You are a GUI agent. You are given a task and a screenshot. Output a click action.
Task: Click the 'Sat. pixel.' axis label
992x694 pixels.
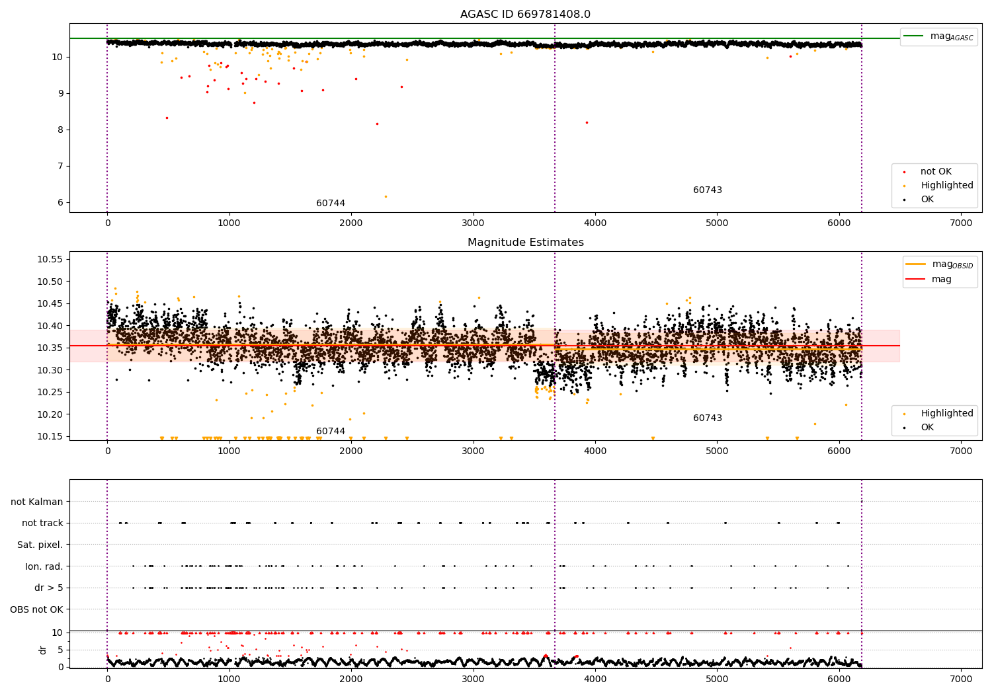coord(40,545)
